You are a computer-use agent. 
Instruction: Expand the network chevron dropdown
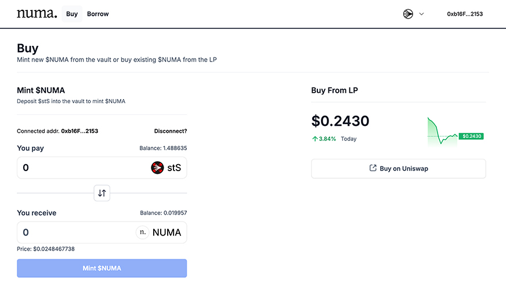(421, 14)
